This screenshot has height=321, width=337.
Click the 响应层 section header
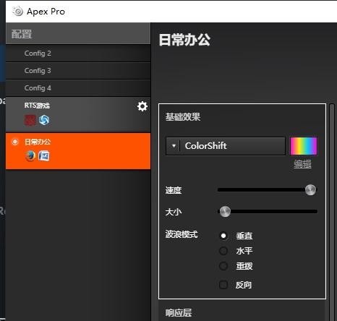pyautogui.click(x=179, y=313)
